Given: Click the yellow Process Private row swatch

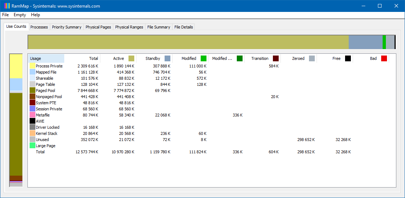Looking at the screenshot, I should click(32, 66).
